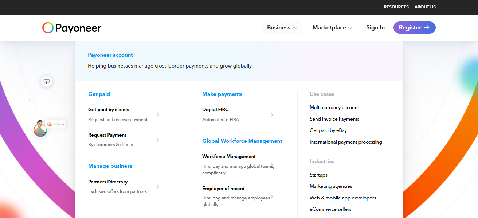Open the Resources top menu
Viewport: 478px width, 218px height.
(396, 7)
